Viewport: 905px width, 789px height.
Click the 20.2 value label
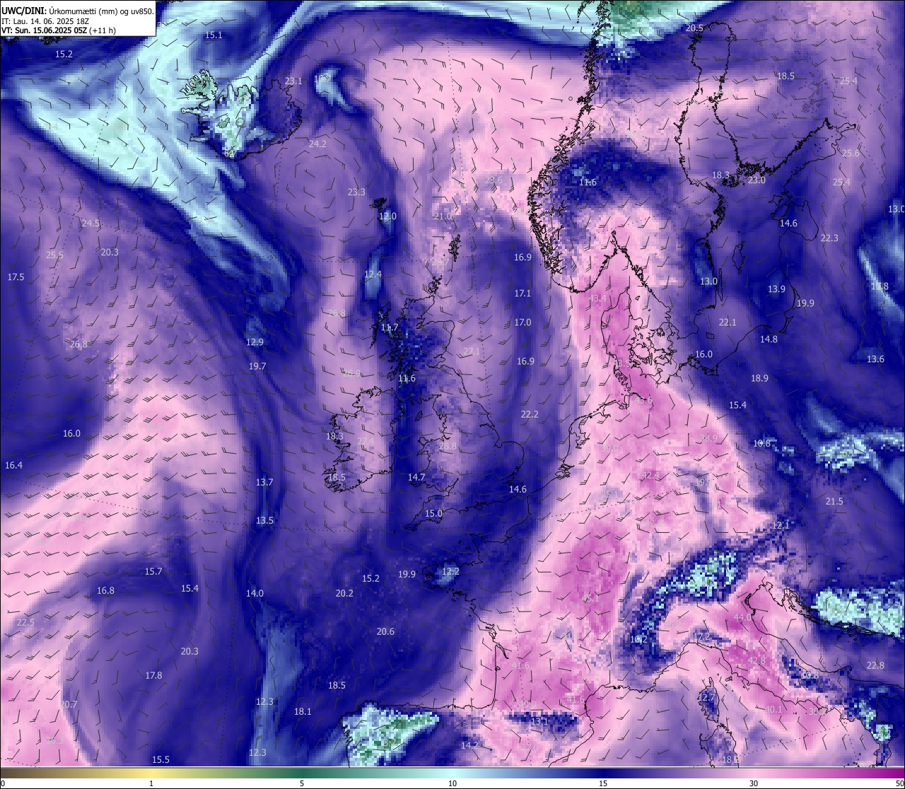click(344, 593)
